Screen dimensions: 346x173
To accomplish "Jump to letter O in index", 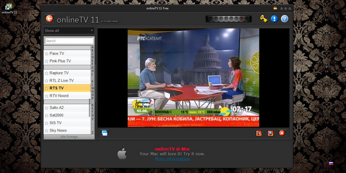I will tap(93, 95).
